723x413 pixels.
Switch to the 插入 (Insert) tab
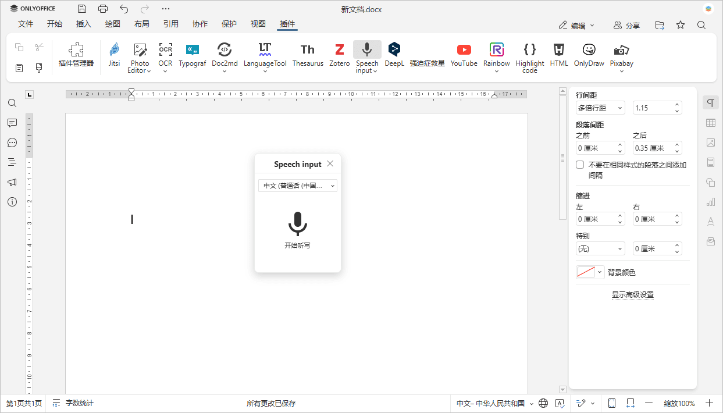[84, 24]
